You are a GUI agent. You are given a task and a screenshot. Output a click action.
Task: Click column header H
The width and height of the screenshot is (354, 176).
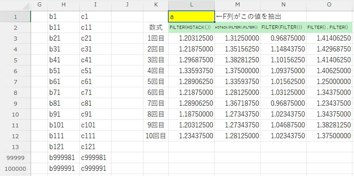pos(64,5)
